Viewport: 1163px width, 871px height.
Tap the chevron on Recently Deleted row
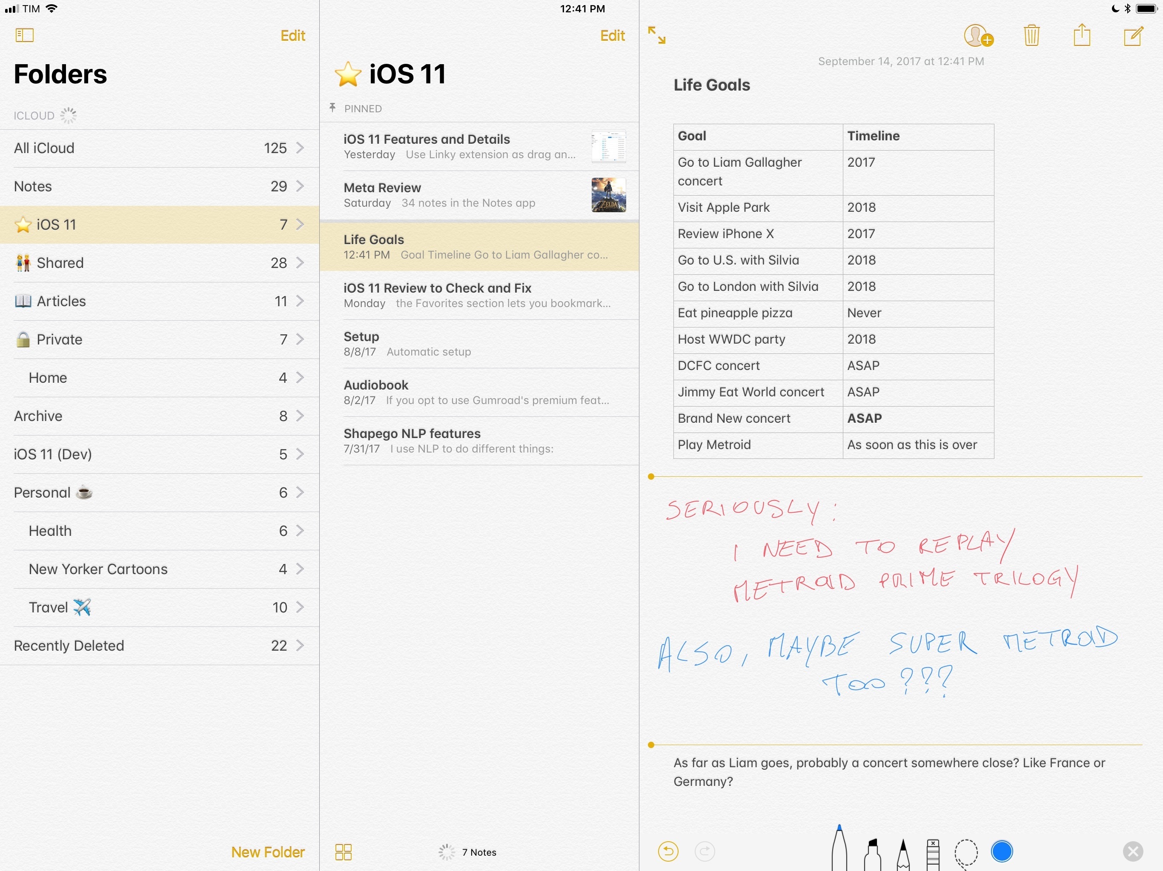click(300, 646)
